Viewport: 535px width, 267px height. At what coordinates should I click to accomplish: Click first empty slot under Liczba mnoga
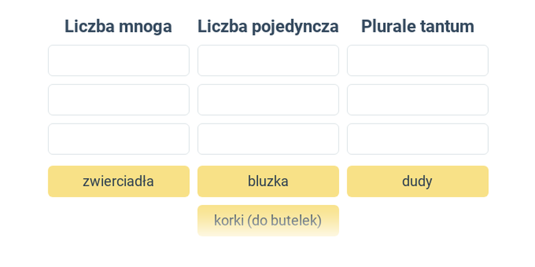[118, 60]
